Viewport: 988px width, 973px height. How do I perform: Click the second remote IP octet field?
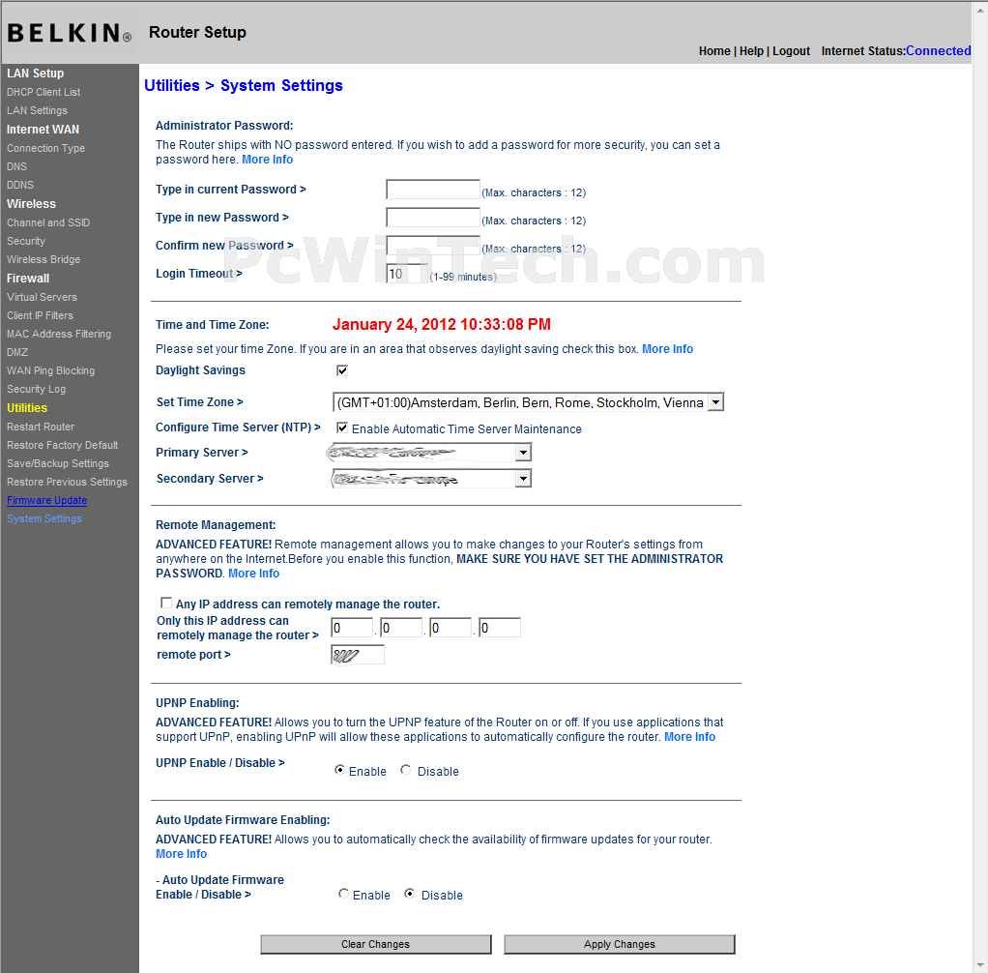click(x=401, y=628)
